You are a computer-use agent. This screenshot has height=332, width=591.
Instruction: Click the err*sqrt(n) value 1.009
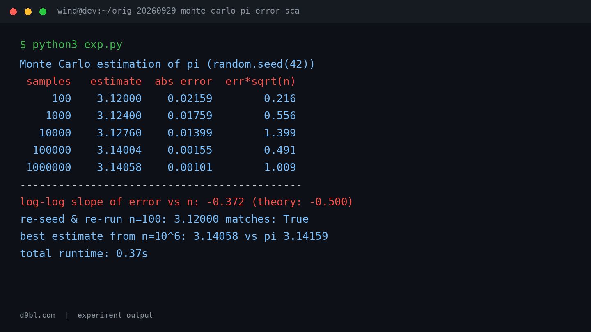[x=280, y=168]
